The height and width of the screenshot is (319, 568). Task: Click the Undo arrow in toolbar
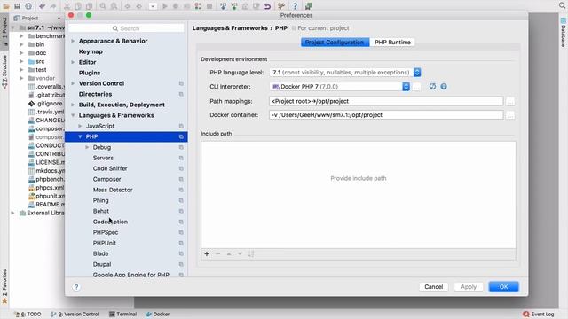43,6
